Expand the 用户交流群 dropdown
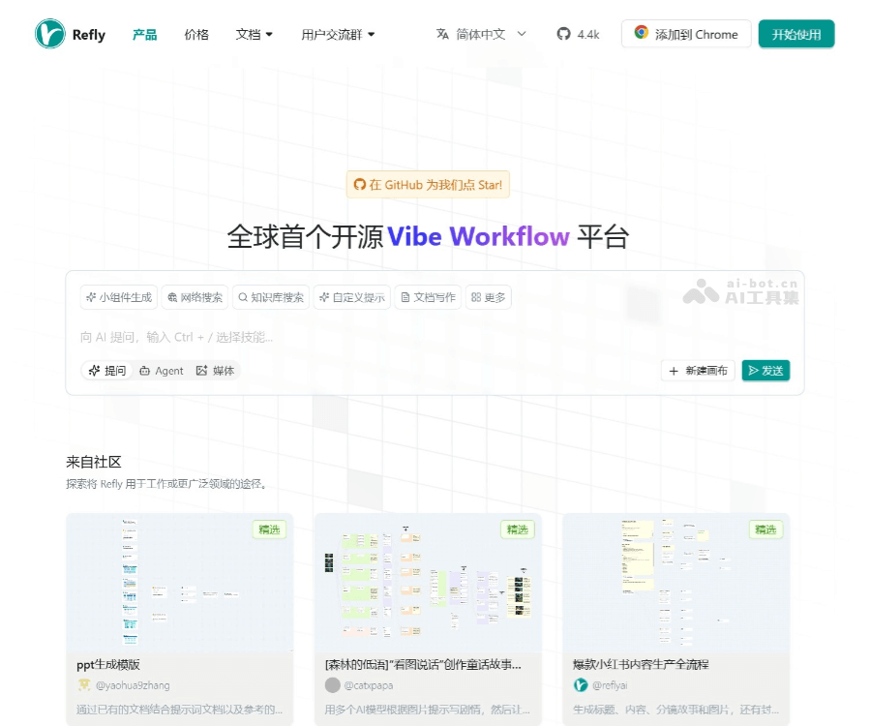 [338, 34]
